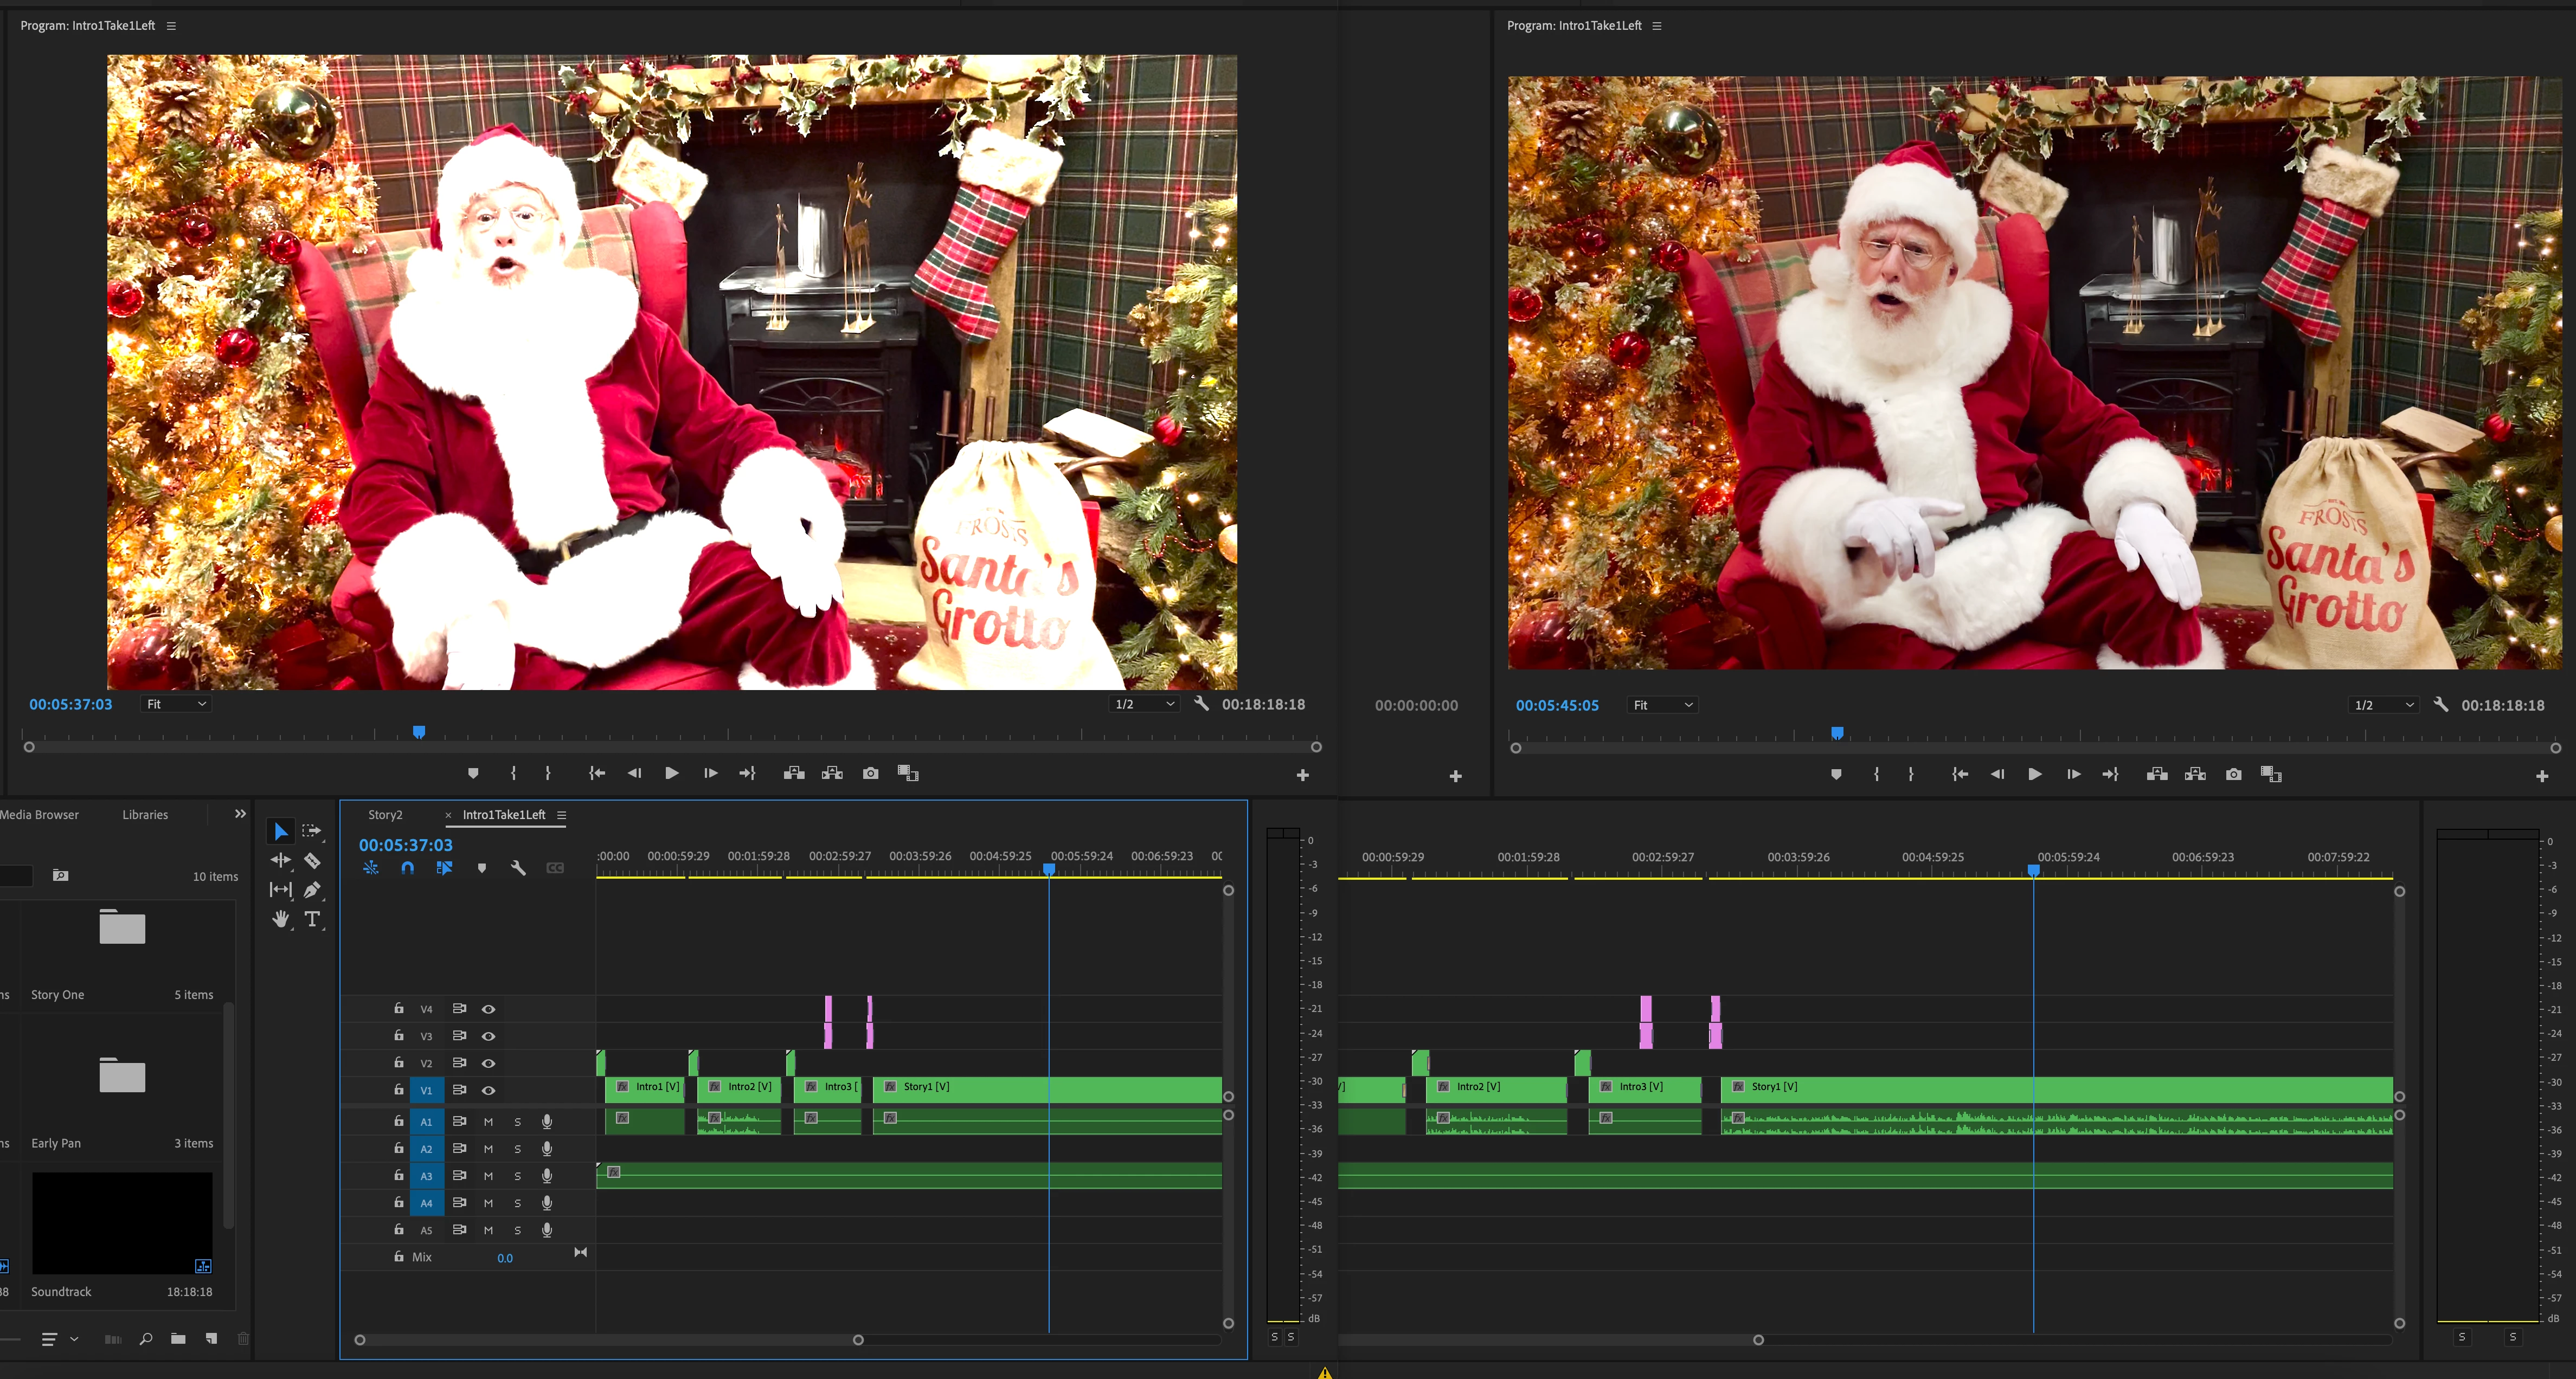Click the Mix volume value 0.0

505,1258
